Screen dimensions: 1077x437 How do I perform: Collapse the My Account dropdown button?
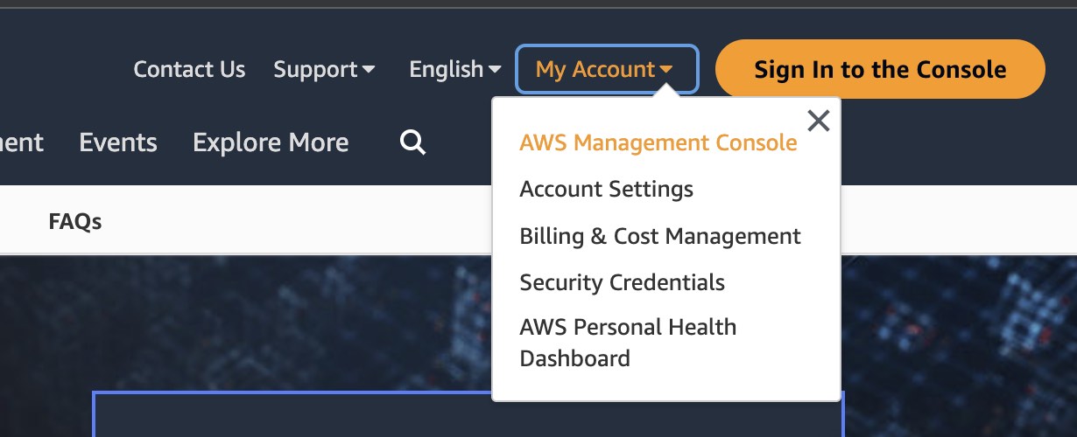607,69
